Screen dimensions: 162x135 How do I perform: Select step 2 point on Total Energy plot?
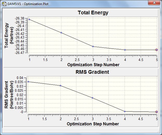tap(61, 33)
